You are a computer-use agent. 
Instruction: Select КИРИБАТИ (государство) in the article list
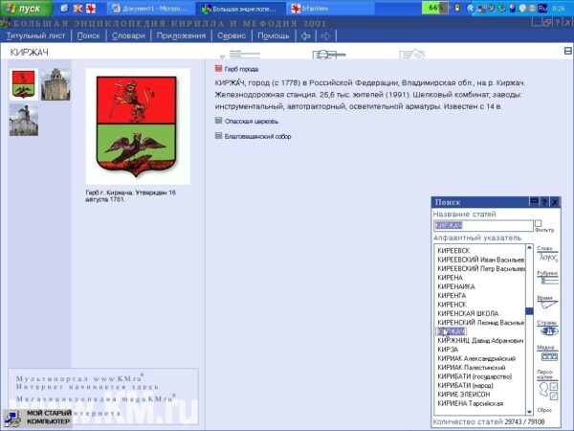tap(475, 375)
